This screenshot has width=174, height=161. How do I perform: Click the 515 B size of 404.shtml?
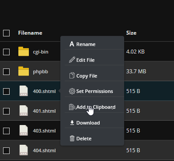[x=133, y=150]
